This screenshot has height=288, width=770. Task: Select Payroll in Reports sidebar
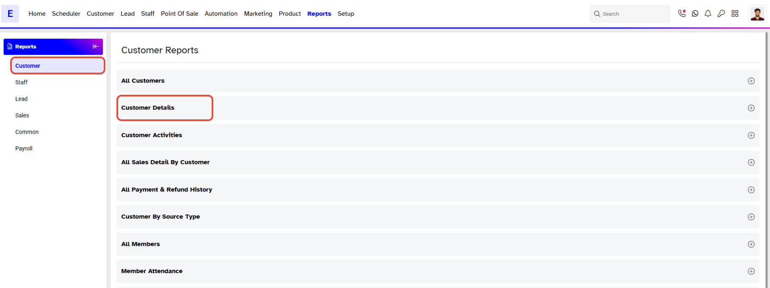(24, 149)
